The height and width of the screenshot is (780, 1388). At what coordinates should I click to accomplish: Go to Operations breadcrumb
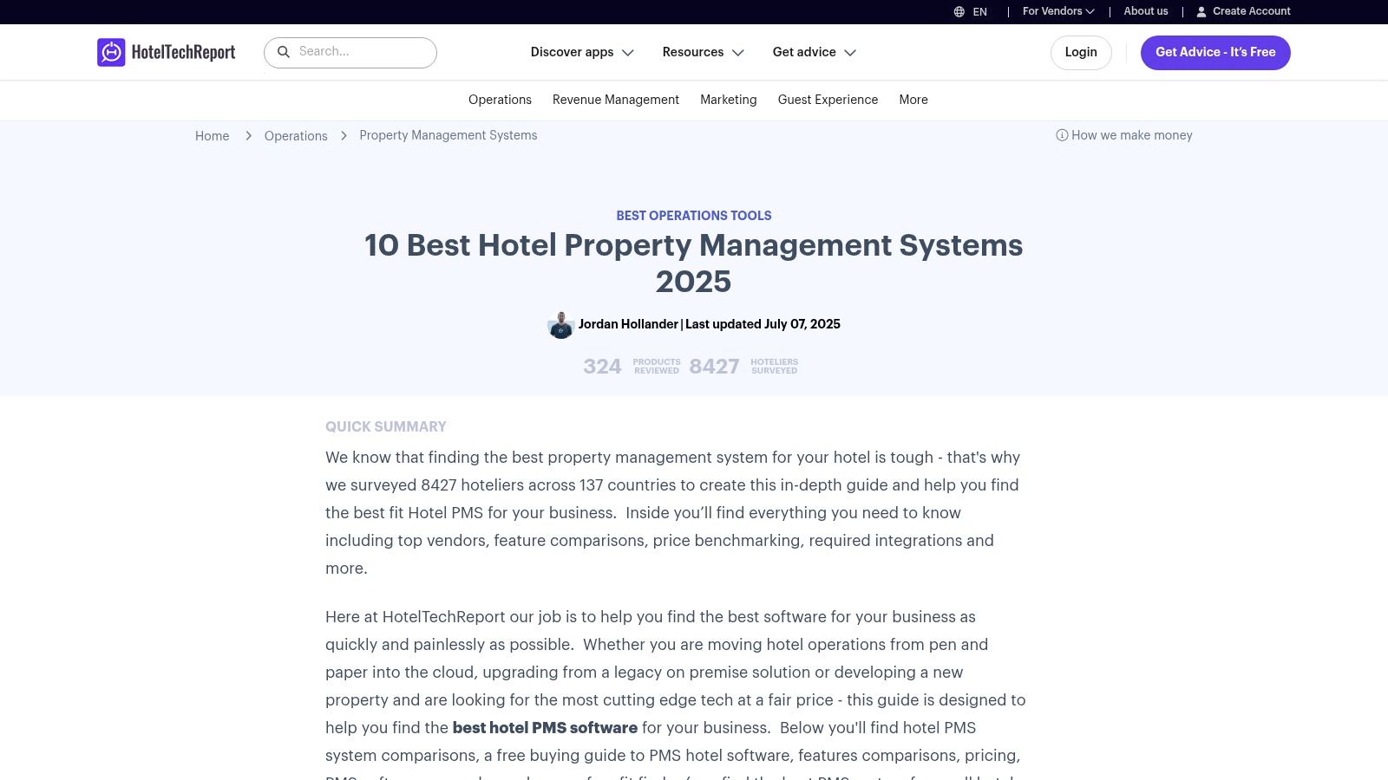(x=296, y=136)
